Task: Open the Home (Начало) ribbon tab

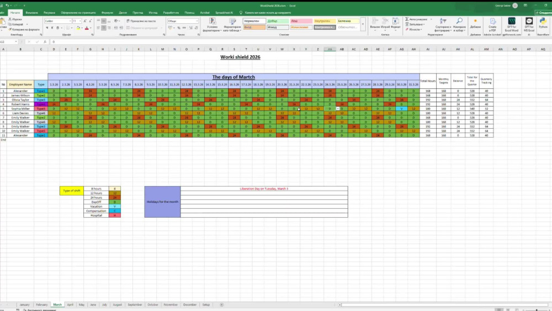Action: pos(15,13)
